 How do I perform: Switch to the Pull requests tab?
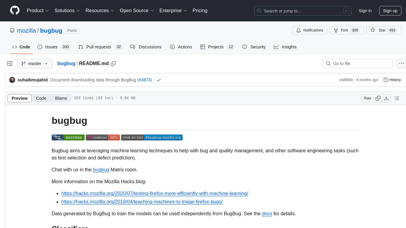tap(100, 47)
